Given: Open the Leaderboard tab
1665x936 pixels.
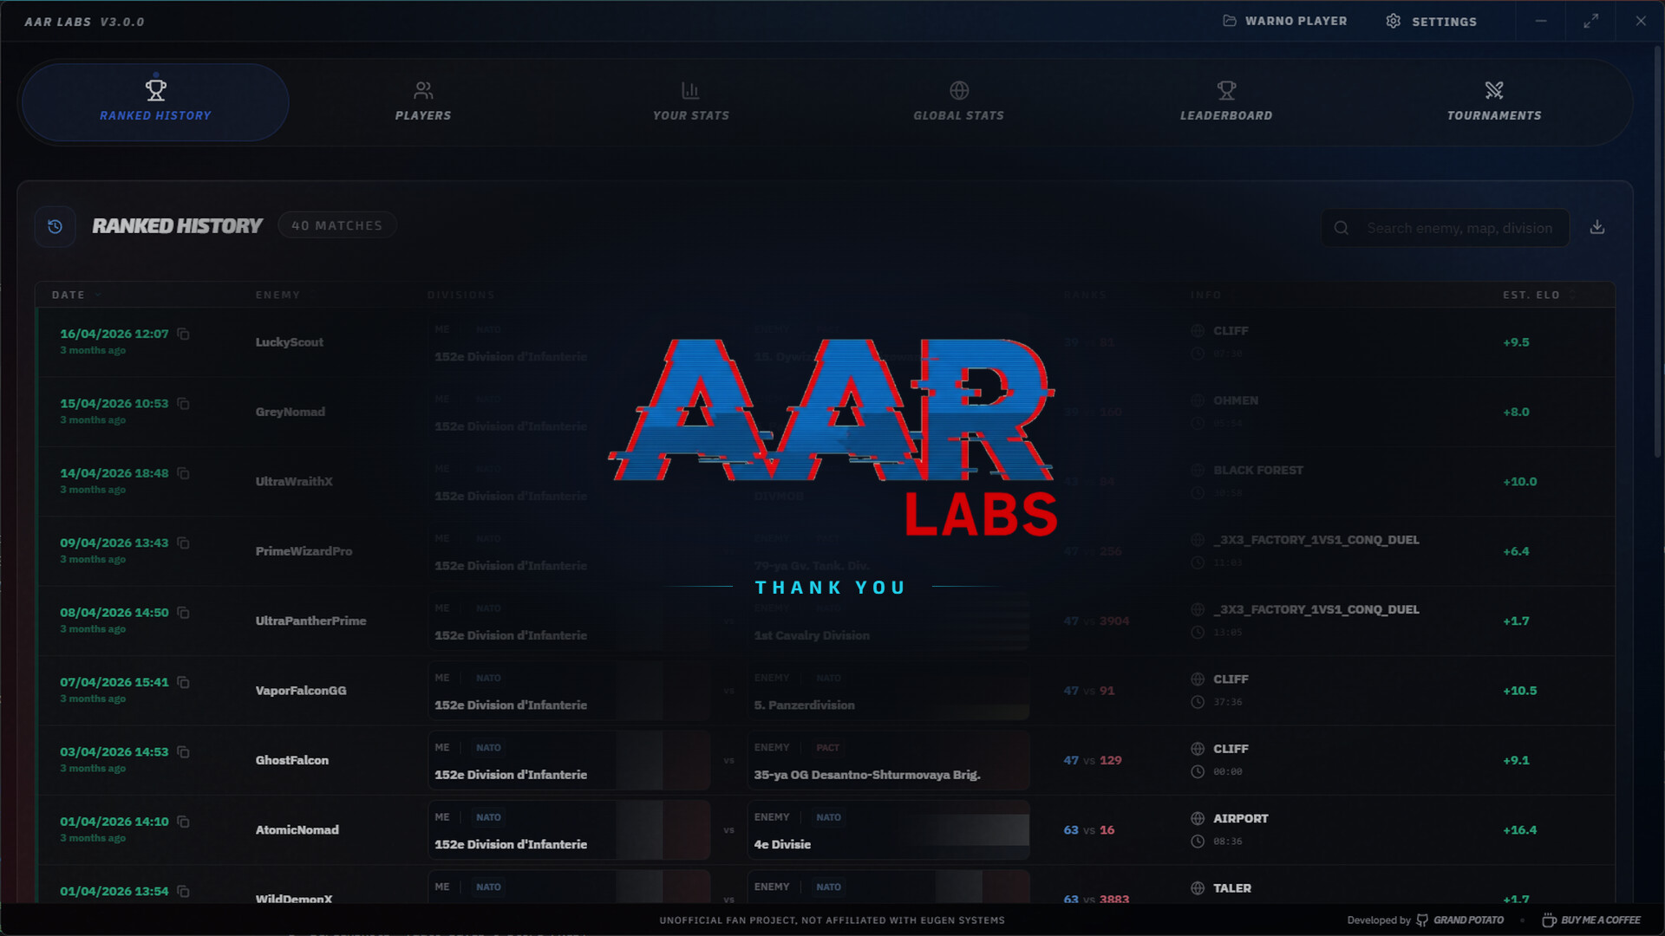Looking at the screenshot, I should pos(1226,102).
